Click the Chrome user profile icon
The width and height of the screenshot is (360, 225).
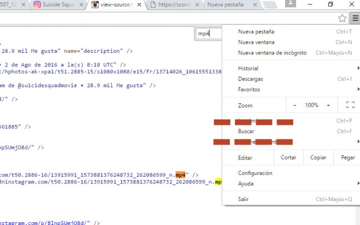291,4
